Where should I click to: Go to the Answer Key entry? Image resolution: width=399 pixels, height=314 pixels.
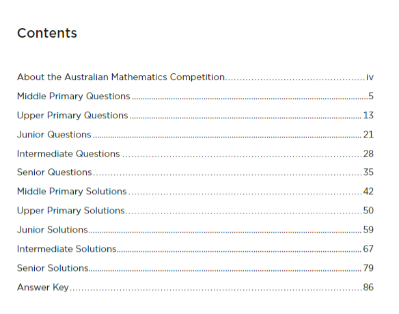[195, 287]
